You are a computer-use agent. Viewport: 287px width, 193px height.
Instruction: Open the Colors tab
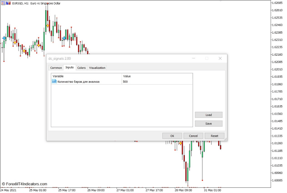81,68
